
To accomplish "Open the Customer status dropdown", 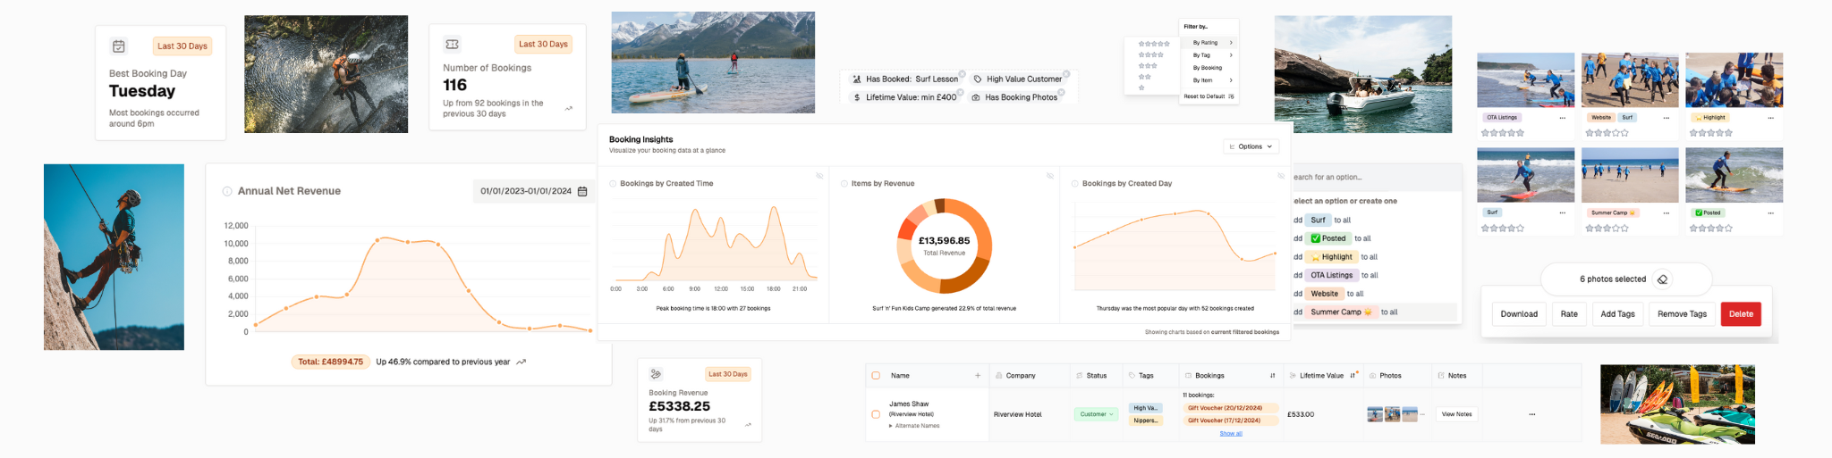I will click(x=1096, y=414).
